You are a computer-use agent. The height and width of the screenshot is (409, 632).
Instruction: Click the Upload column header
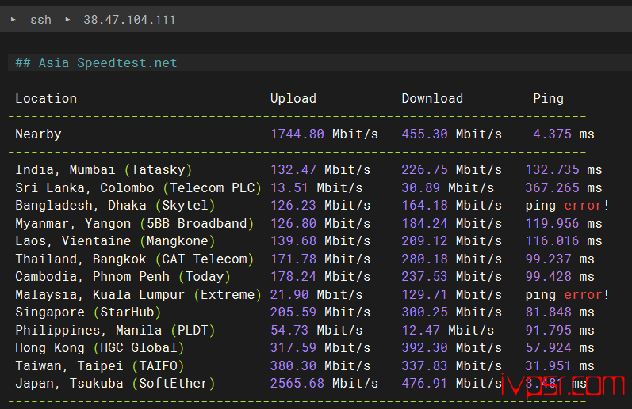click(x=293, y=99)
